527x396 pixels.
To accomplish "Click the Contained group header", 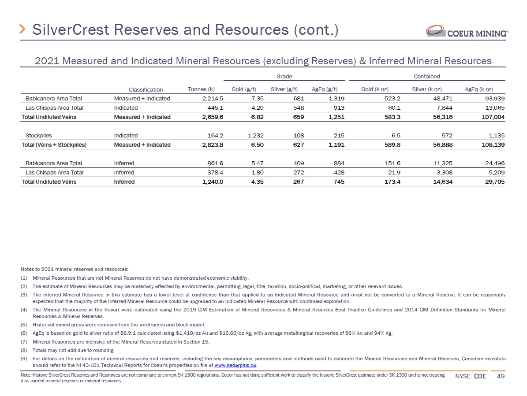I will pos(426,77).
